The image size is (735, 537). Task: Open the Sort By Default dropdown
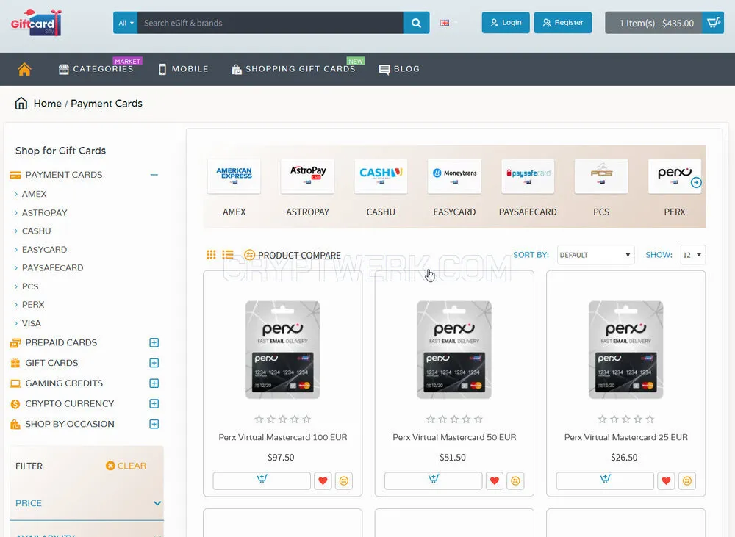click(x=596, y=255)
